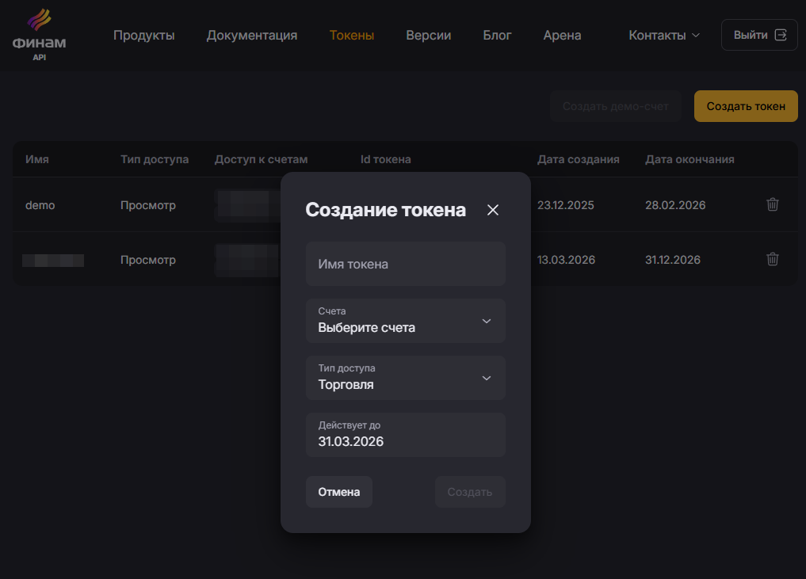This screenshot has width=806, height=579.
Task: Open the Документация section
Action: (x=252, y=35)
